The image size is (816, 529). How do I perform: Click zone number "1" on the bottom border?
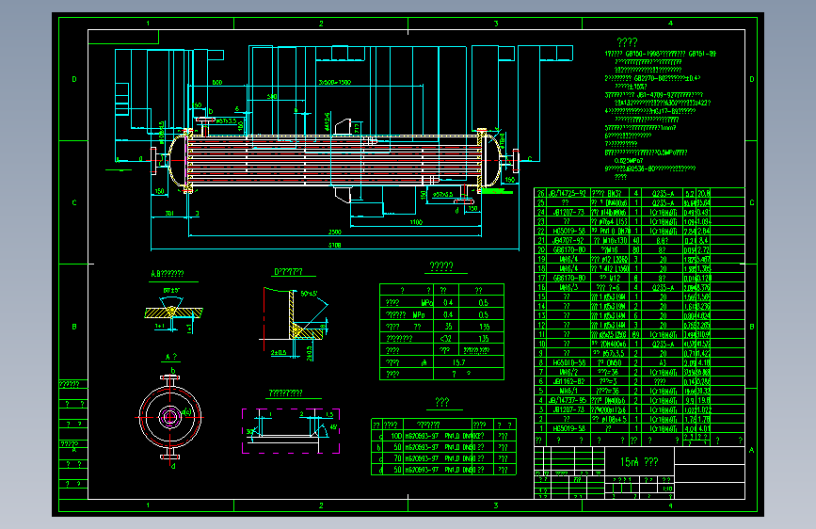pyautogui.click(x=148, y=505)
